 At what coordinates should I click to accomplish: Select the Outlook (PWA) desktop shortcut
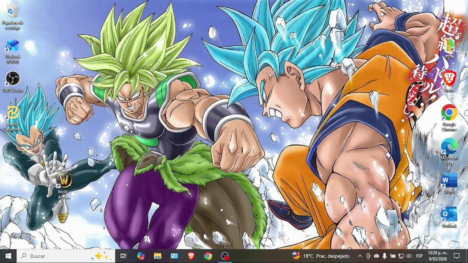click(12, 51)
